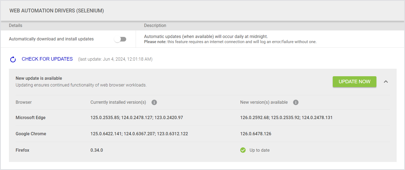This screenshot has height=170, width=405.
Task: Click Edge new versions starting with 126.0.2592.68
Action: 286,118
